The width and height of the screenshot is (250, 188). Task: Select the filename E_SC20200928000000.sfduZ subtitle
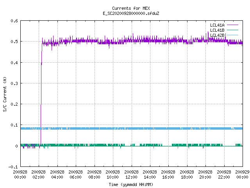(x=131, y=13)
